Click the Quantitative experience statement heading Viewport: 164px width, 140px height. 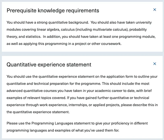pyautogui.click(x=49, y=65)
